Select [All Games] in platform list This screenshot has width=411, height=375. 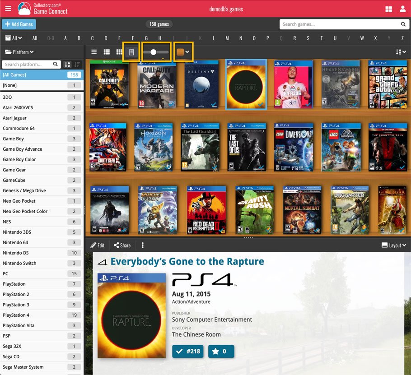(x=42, y=75)
